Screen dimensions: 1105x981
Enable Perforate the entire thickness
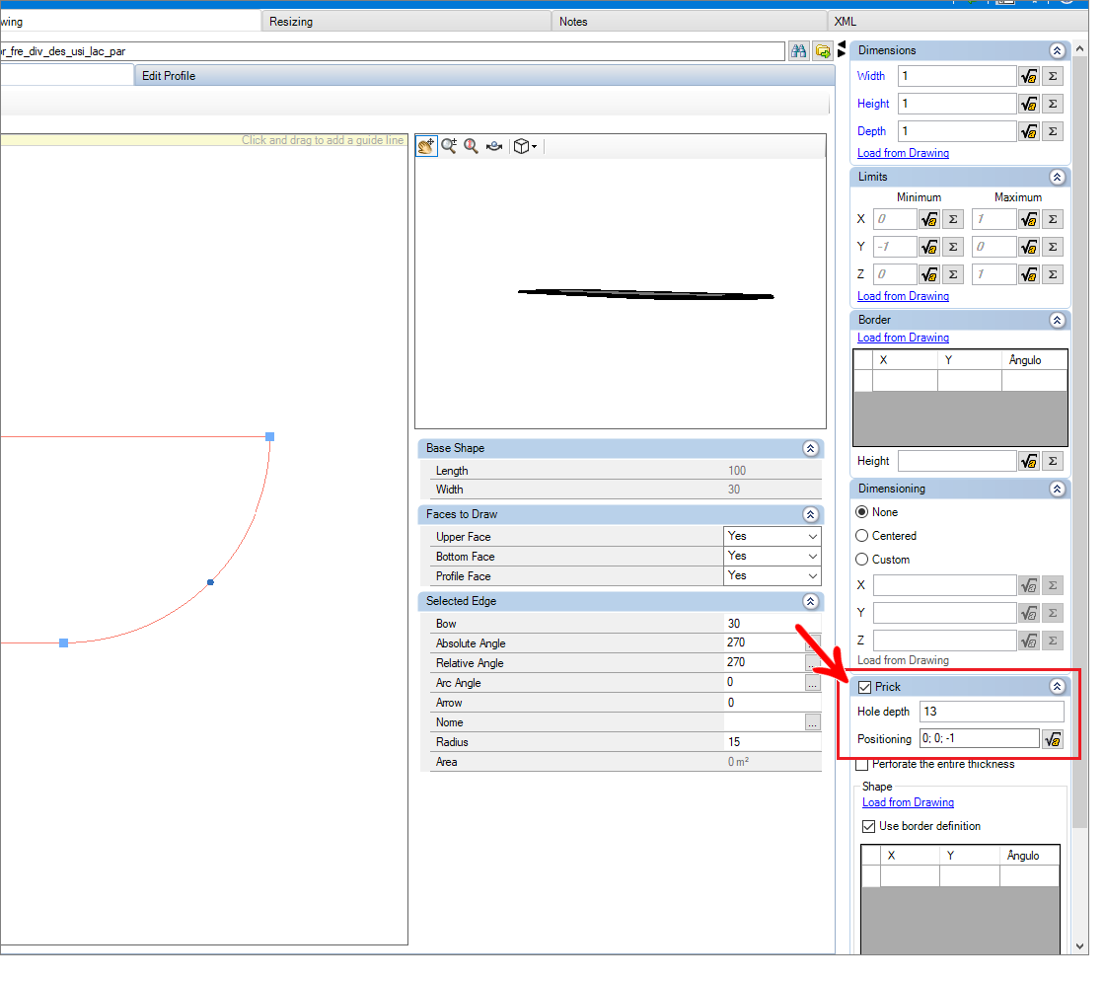tap(862, 765)
